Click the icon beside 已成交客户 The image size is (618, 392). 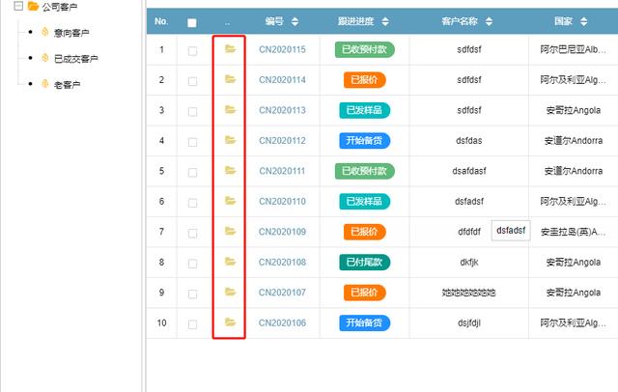pyautogui.click(x=45, y=58)
